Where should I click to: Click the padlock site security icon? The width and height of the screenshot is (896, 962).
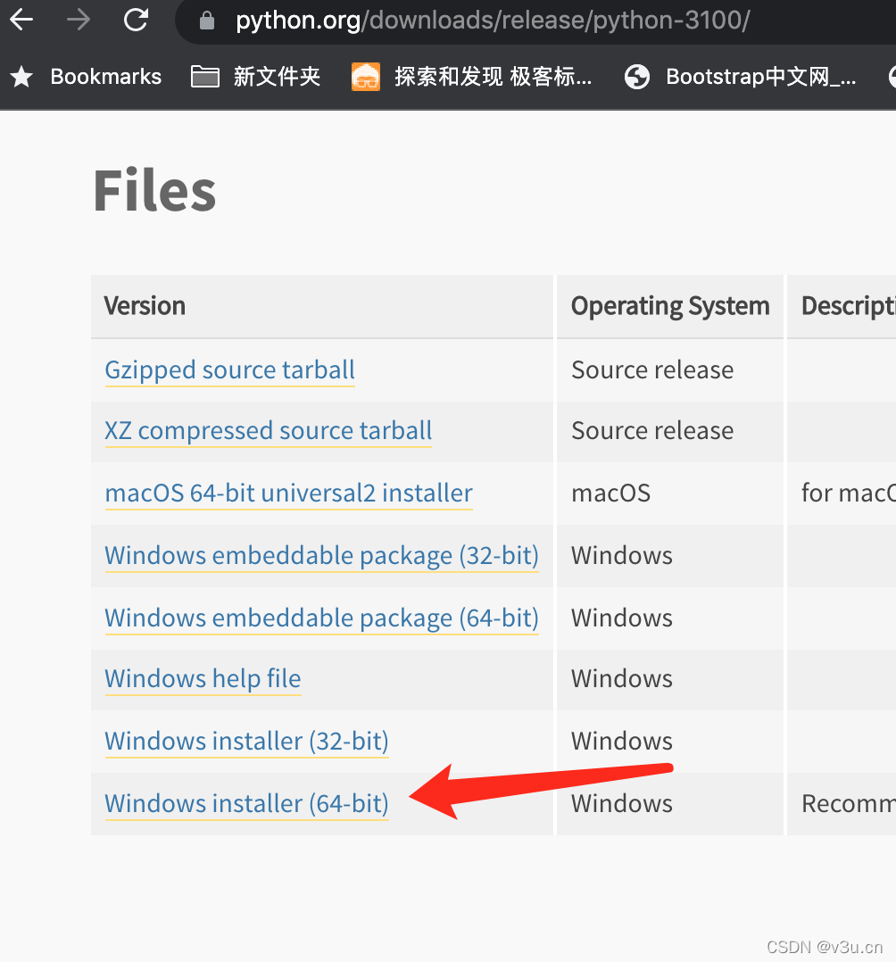coord(207,21)
